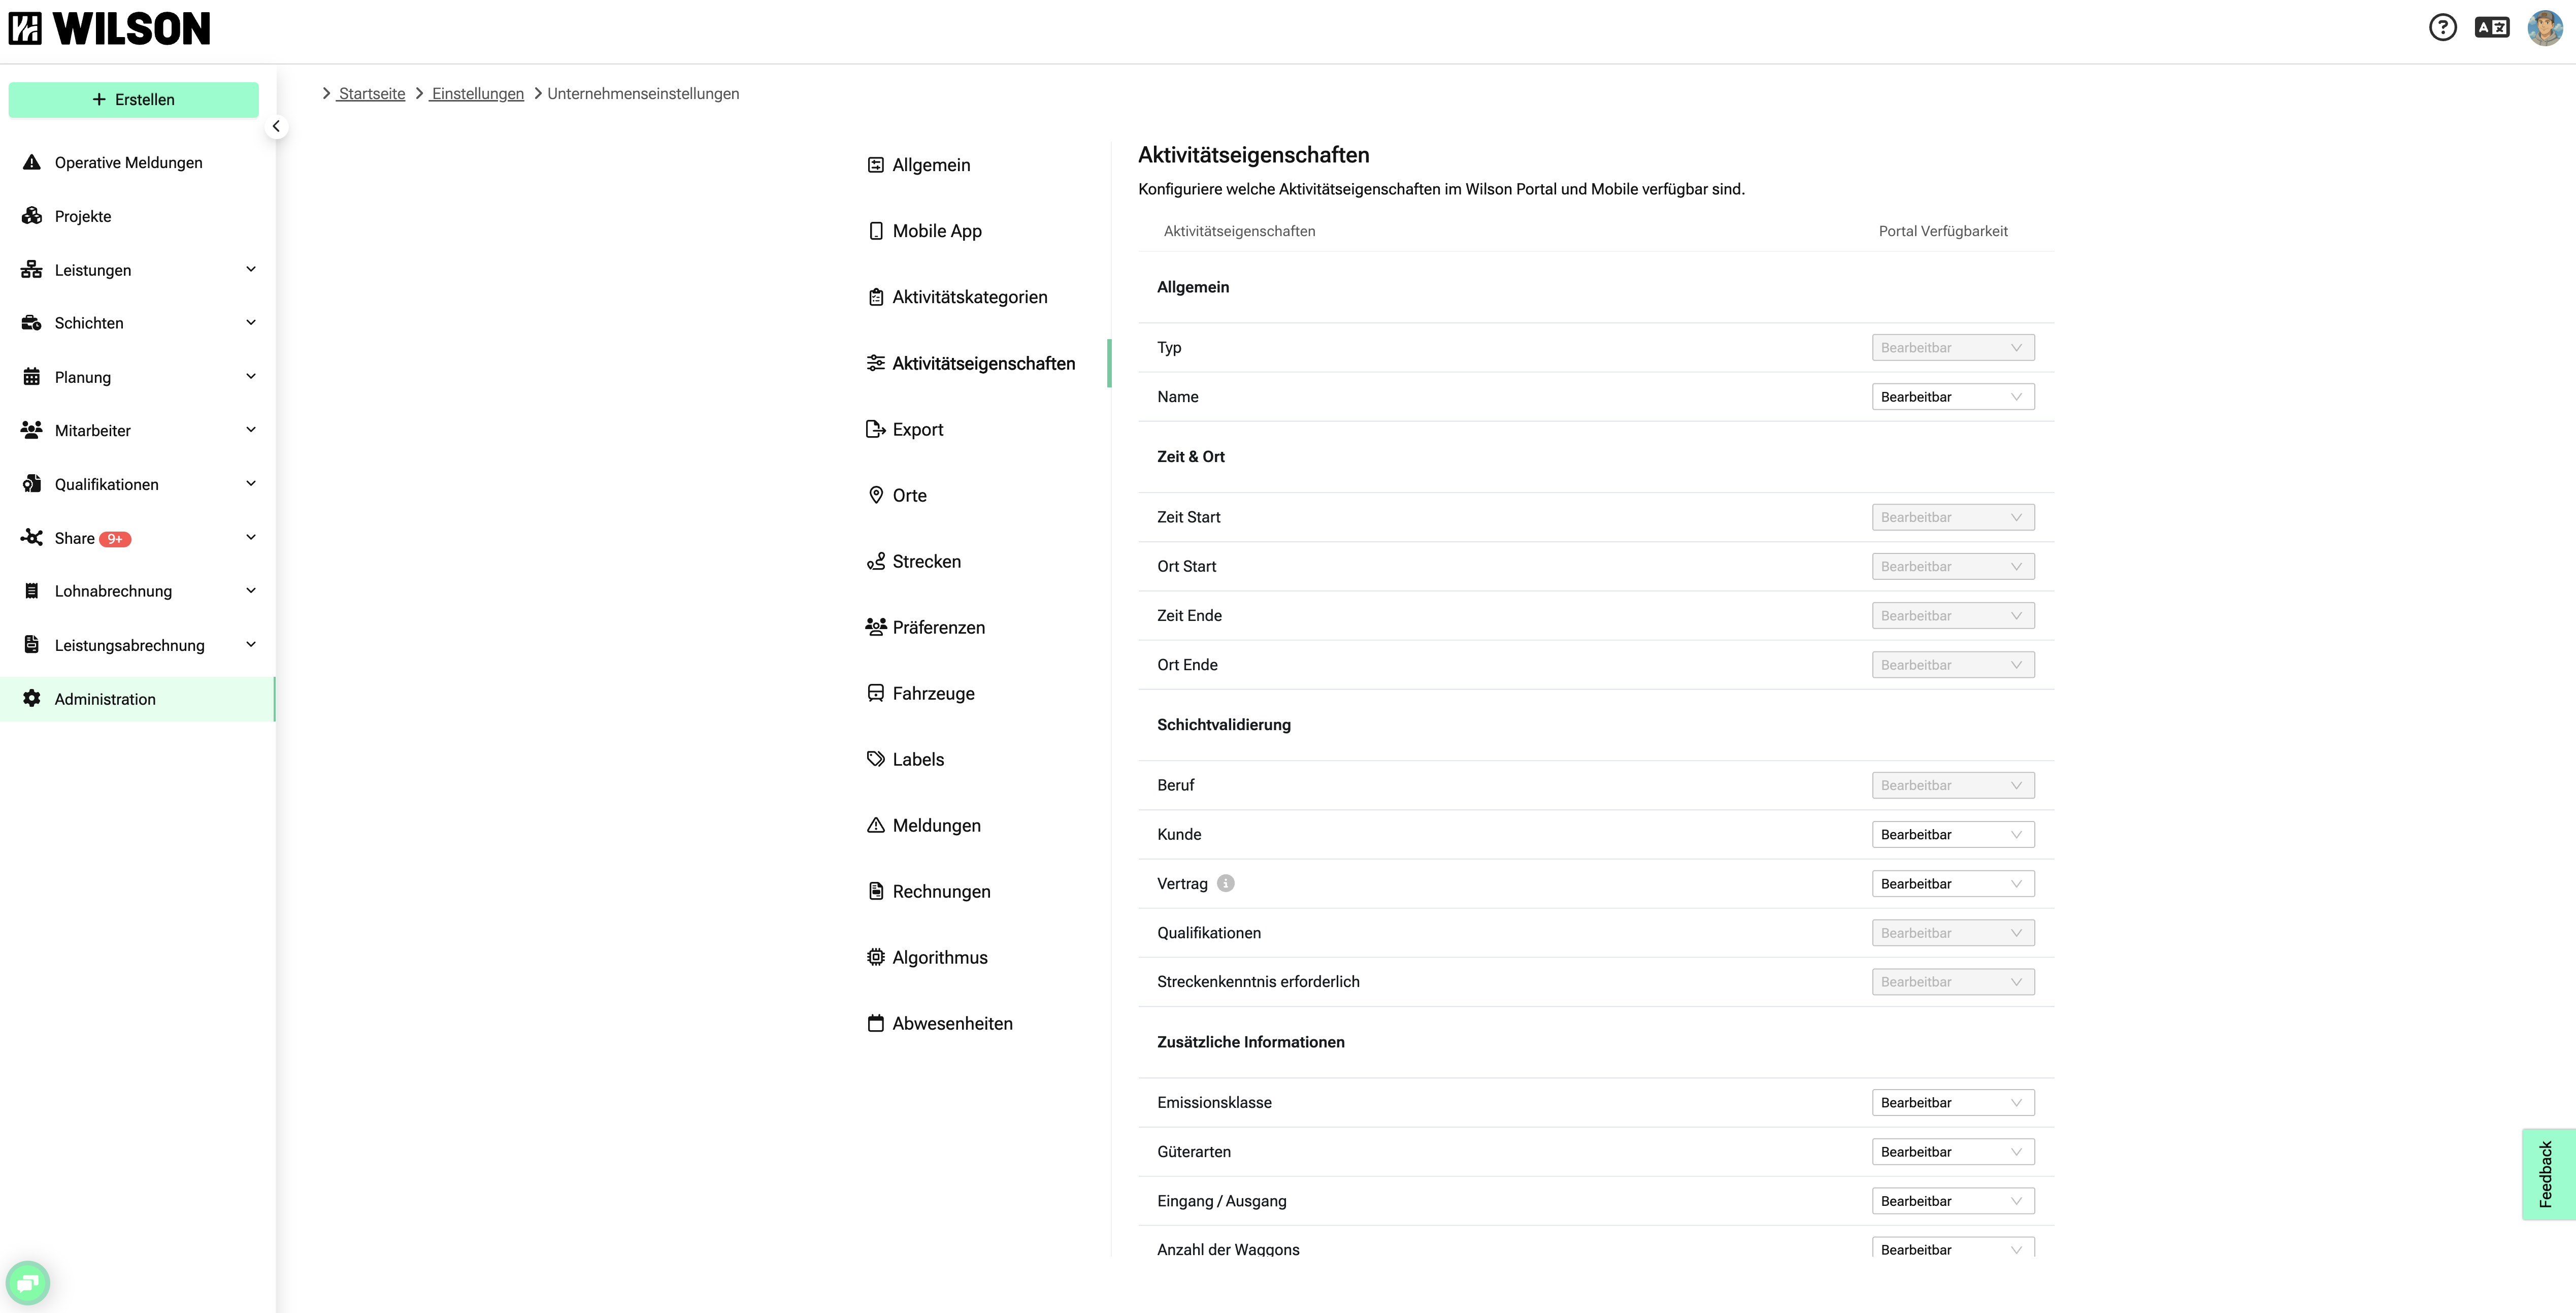Viewport: 2576px width, 1313px height.
Task: Expand the Leistungen sidebar menu
Action: (x=251, y=269)
